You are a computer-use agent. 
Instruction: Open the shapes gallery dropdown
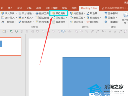click(66, 31)
